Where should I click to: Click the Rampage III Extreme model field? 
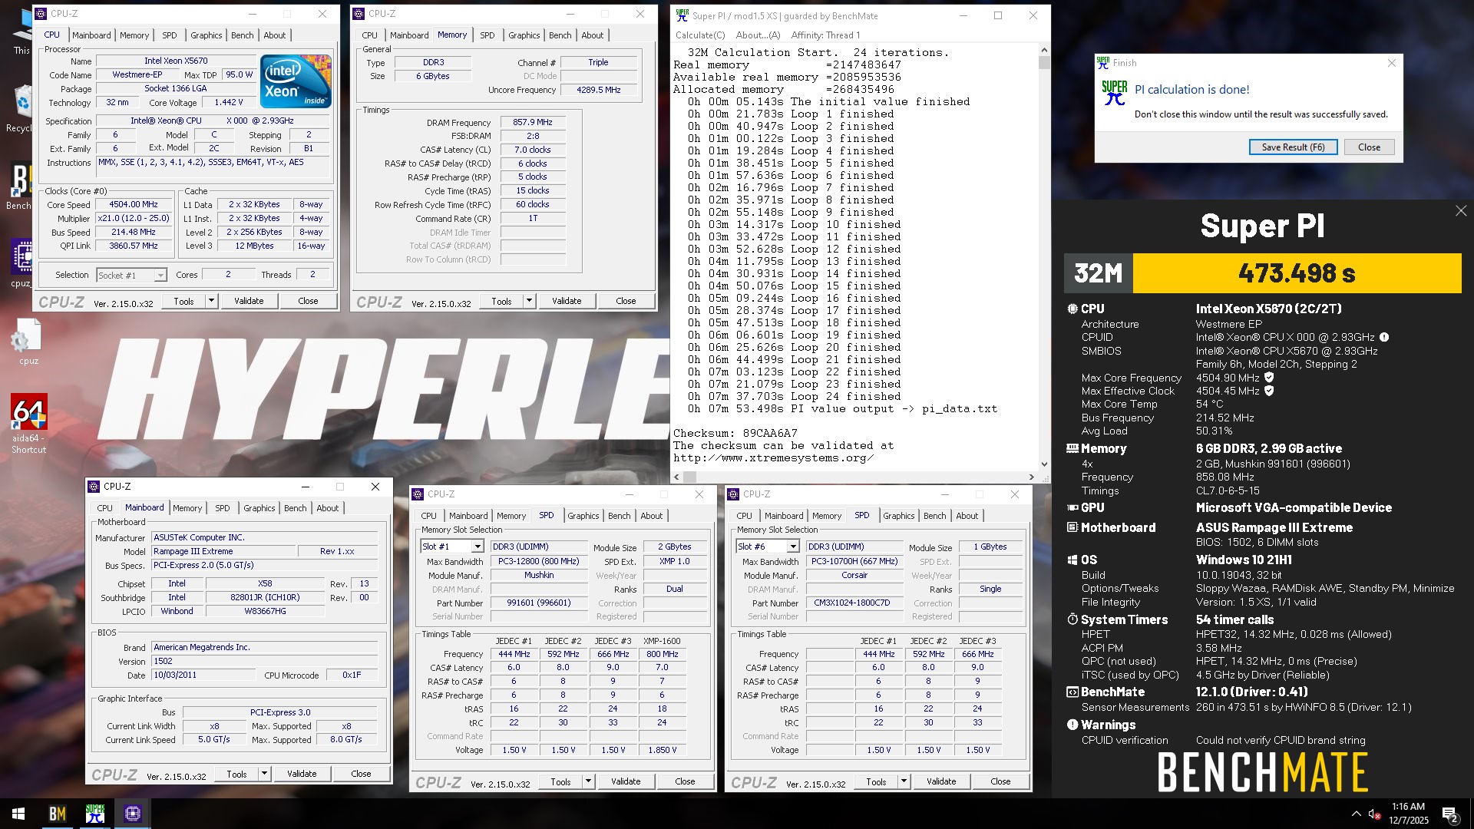click(223, 551)
